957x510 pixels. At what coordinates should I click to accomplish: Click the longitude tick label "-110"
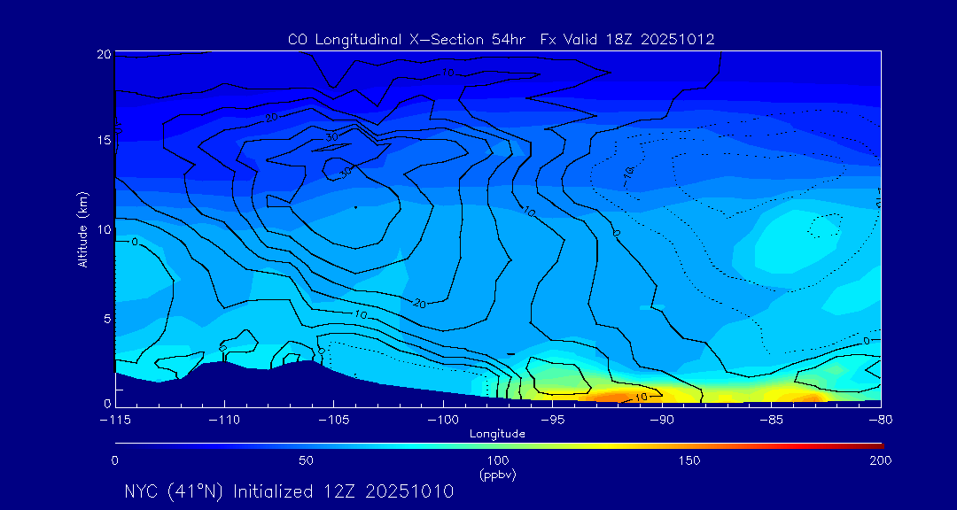(224, 421)
